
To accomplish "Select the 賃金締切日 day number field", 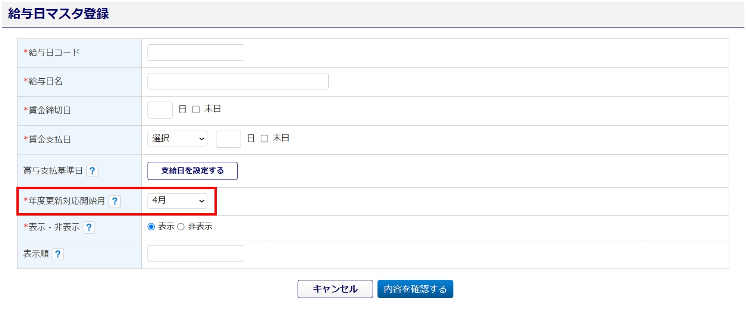I will tap(160, 110).
